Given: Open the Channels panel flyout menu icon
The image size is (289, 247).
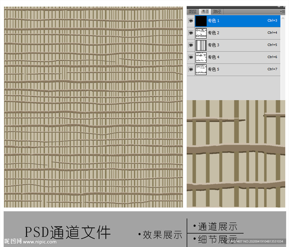Looking at the screenshot, I should click(x=283, y=12).
